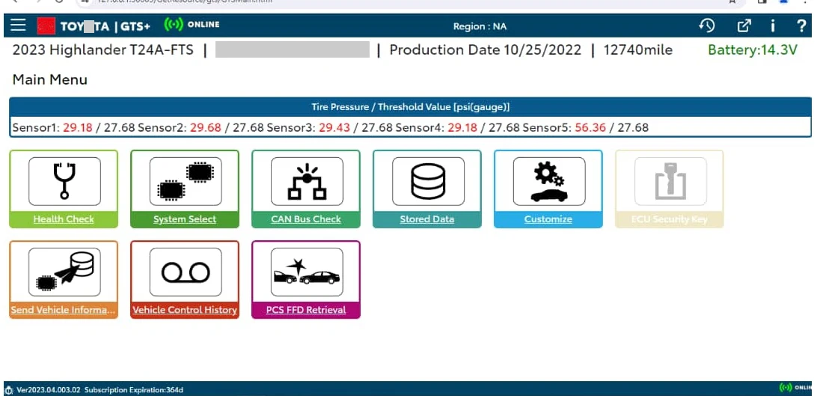Open the Send Vehicle Informa... link
The height and width of the screenshot is (396, 820).
tap(64, 310)
